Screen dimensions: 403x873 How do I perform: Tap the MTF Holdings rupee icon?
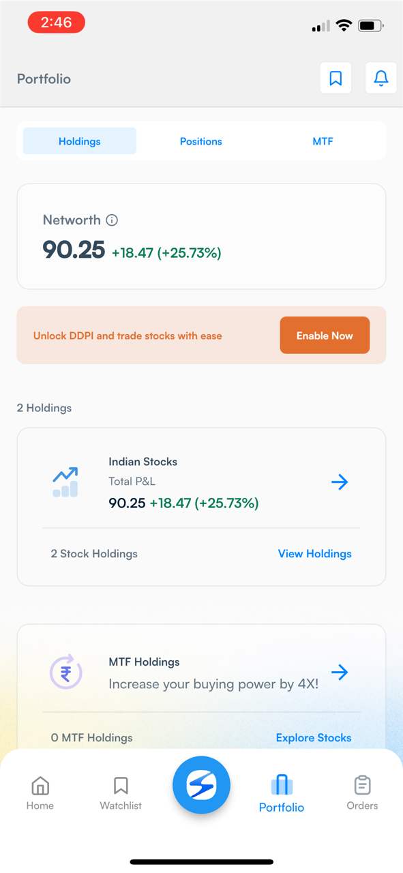65,672
